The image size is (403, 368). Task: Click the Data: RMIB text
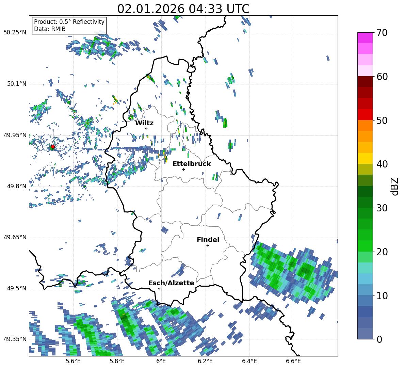[x=50, y=29]
